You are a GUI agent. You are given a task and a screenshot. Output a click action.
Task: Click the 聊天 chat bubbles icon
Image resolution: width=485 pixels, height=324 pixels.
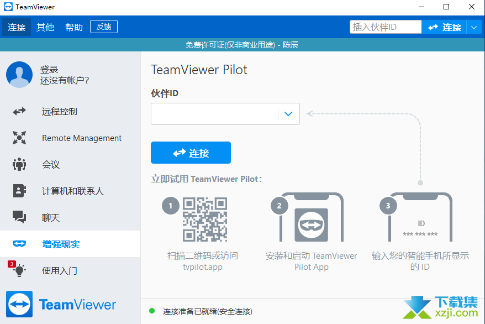[x=19, y=217]
